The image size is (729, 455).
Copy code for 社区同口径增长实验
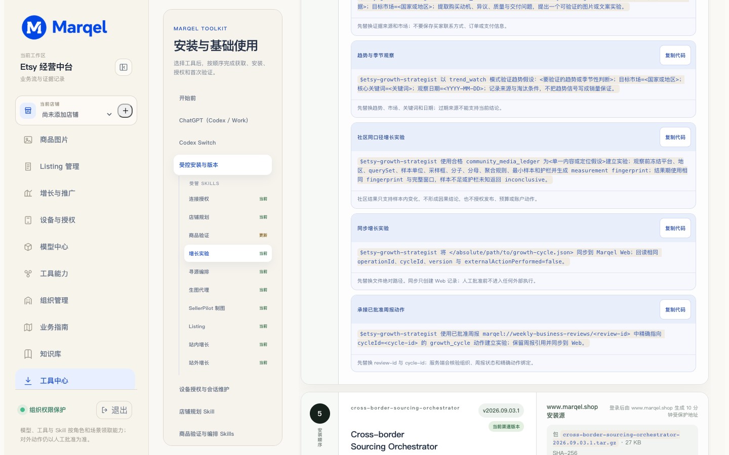point(675,137)
